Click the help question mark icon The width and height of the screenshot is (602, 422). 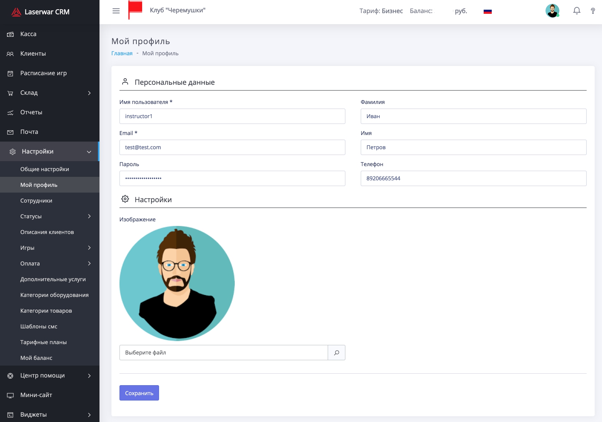click(x=593, y=11)
